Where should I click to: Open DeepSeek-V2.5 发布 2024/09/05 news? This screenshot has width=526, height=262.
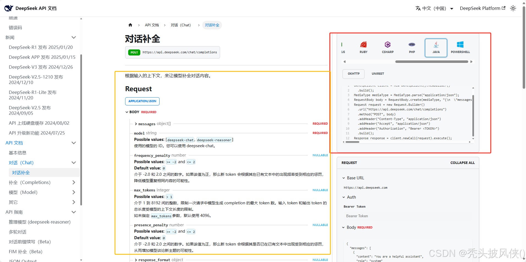[30, 110]
